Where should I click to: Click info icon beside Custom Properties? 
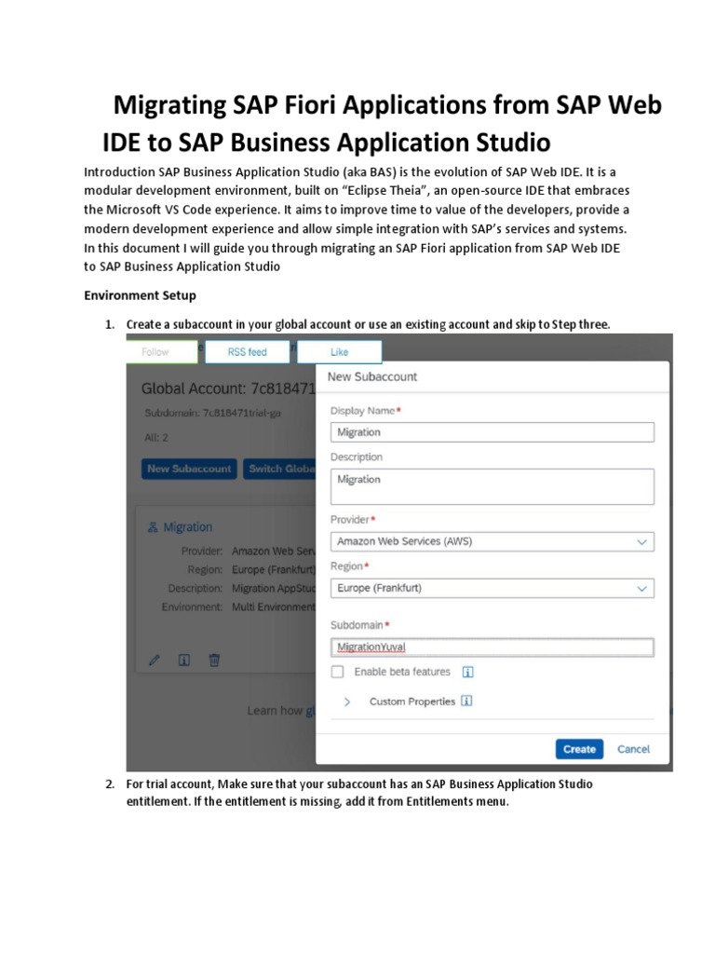click(x=466, y=701)
